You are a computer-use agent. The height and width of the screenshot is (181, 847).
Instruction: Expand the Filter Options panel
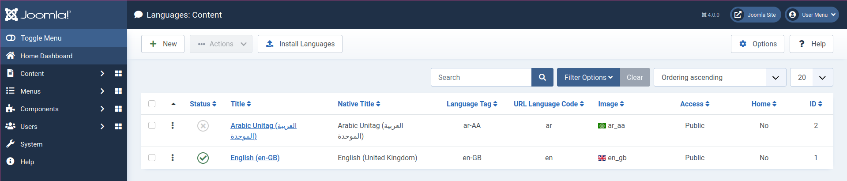tap(588, 77)
